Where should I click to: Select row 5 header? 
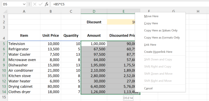coord(4,44)
